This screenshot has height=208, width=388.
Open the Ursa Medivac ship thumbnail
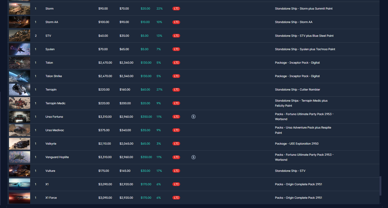click(x=19, y=130)
